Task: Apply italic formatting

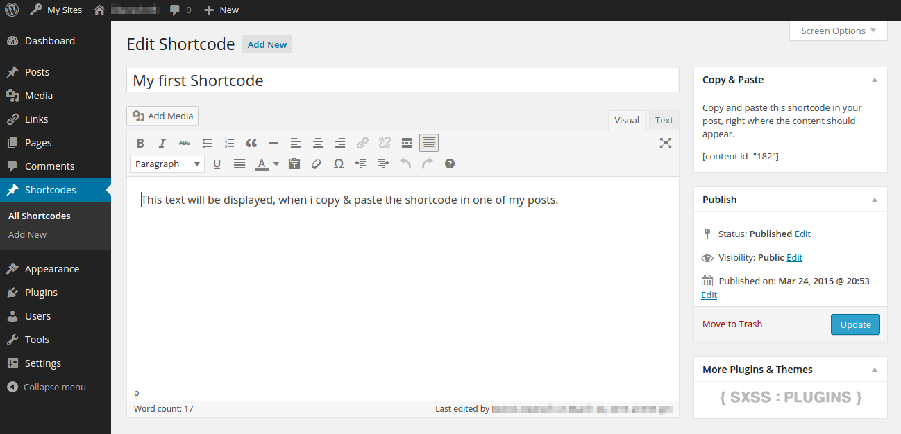Action: 162,143
